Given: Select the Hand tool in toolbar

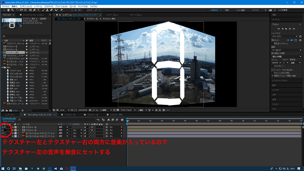Looking at the screenshot, I should (x=8, y=10).
